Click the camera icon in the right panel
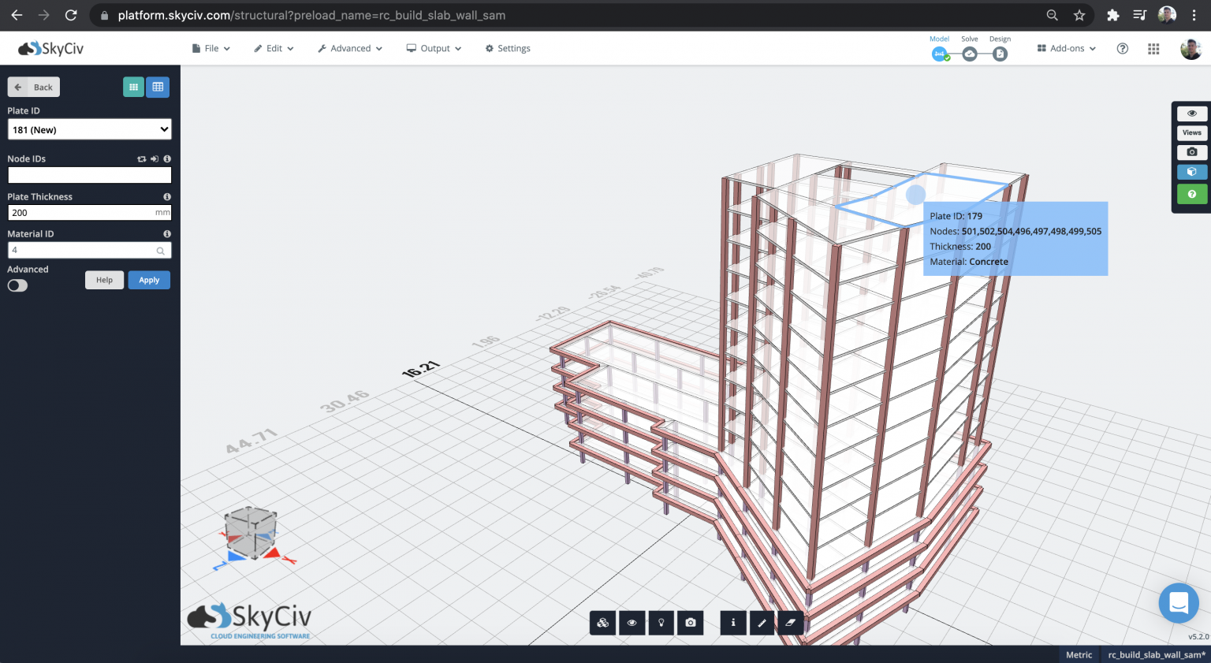The width and height of the screenshot is (1211, 663). click(1191, 152)
